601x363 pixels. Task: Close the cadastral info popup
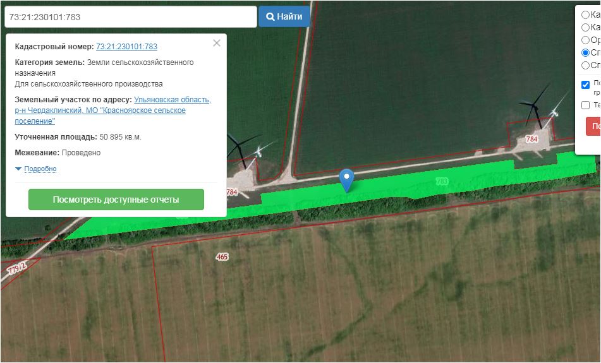pos(217,43)
